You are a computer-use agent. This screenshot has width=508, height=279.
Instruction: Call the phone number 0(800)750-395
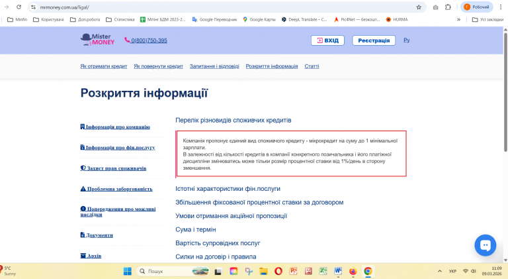point(146,40)
